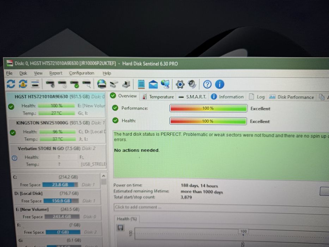Click the E: free space 243.4 GB bar
Viewport: 329px width, 247px height.
[x=62, y=216]
